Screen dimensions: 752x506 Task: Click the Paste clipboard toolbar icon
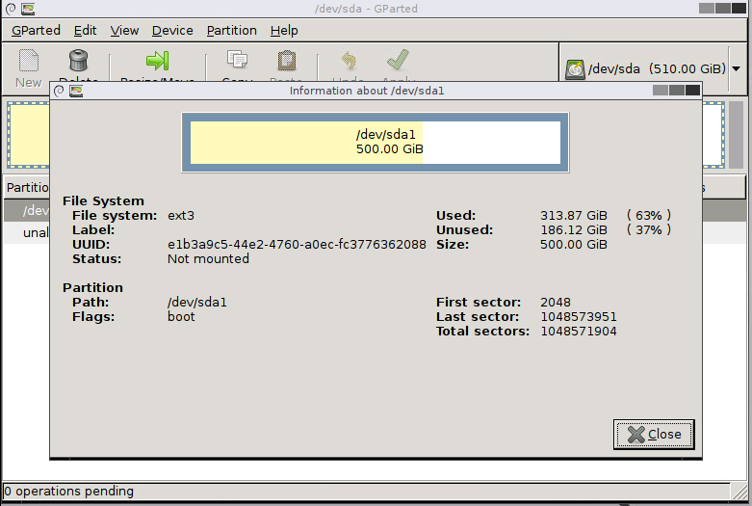(x=287, y=62)
